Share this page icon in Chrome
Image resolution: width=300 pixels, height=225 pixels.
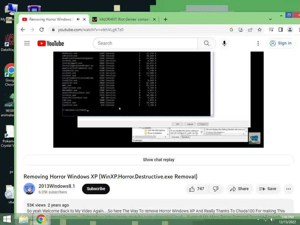pyautogui.click(x=250, y=30)
